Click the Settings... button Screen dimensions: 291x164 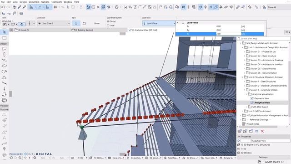(x=263, y=157)
